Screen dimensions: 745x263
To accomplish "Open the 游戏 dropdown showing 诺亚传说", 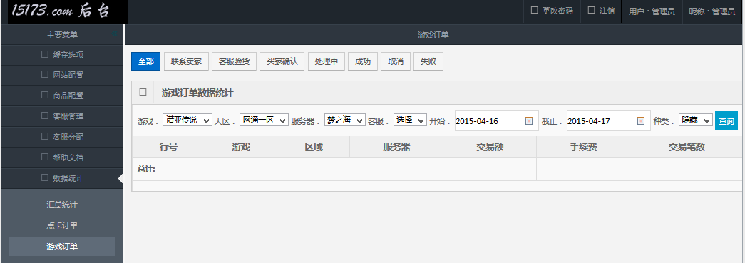I will (187, 120).
